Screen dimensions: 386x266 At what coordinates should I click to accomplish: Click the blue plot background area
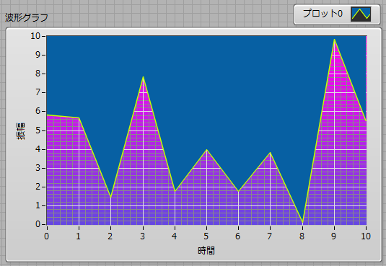point(221,86)
